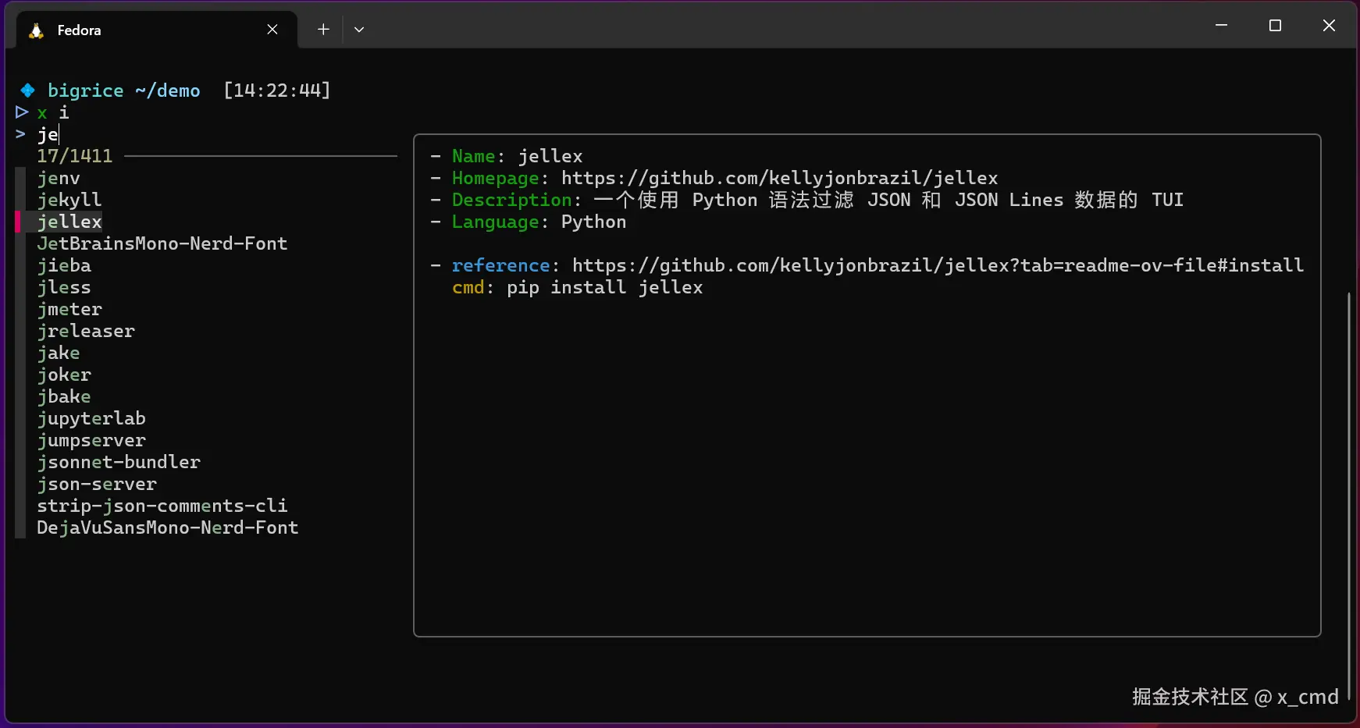Open a new terminal tab
The image size is (1360, 728).
point(323,30)
